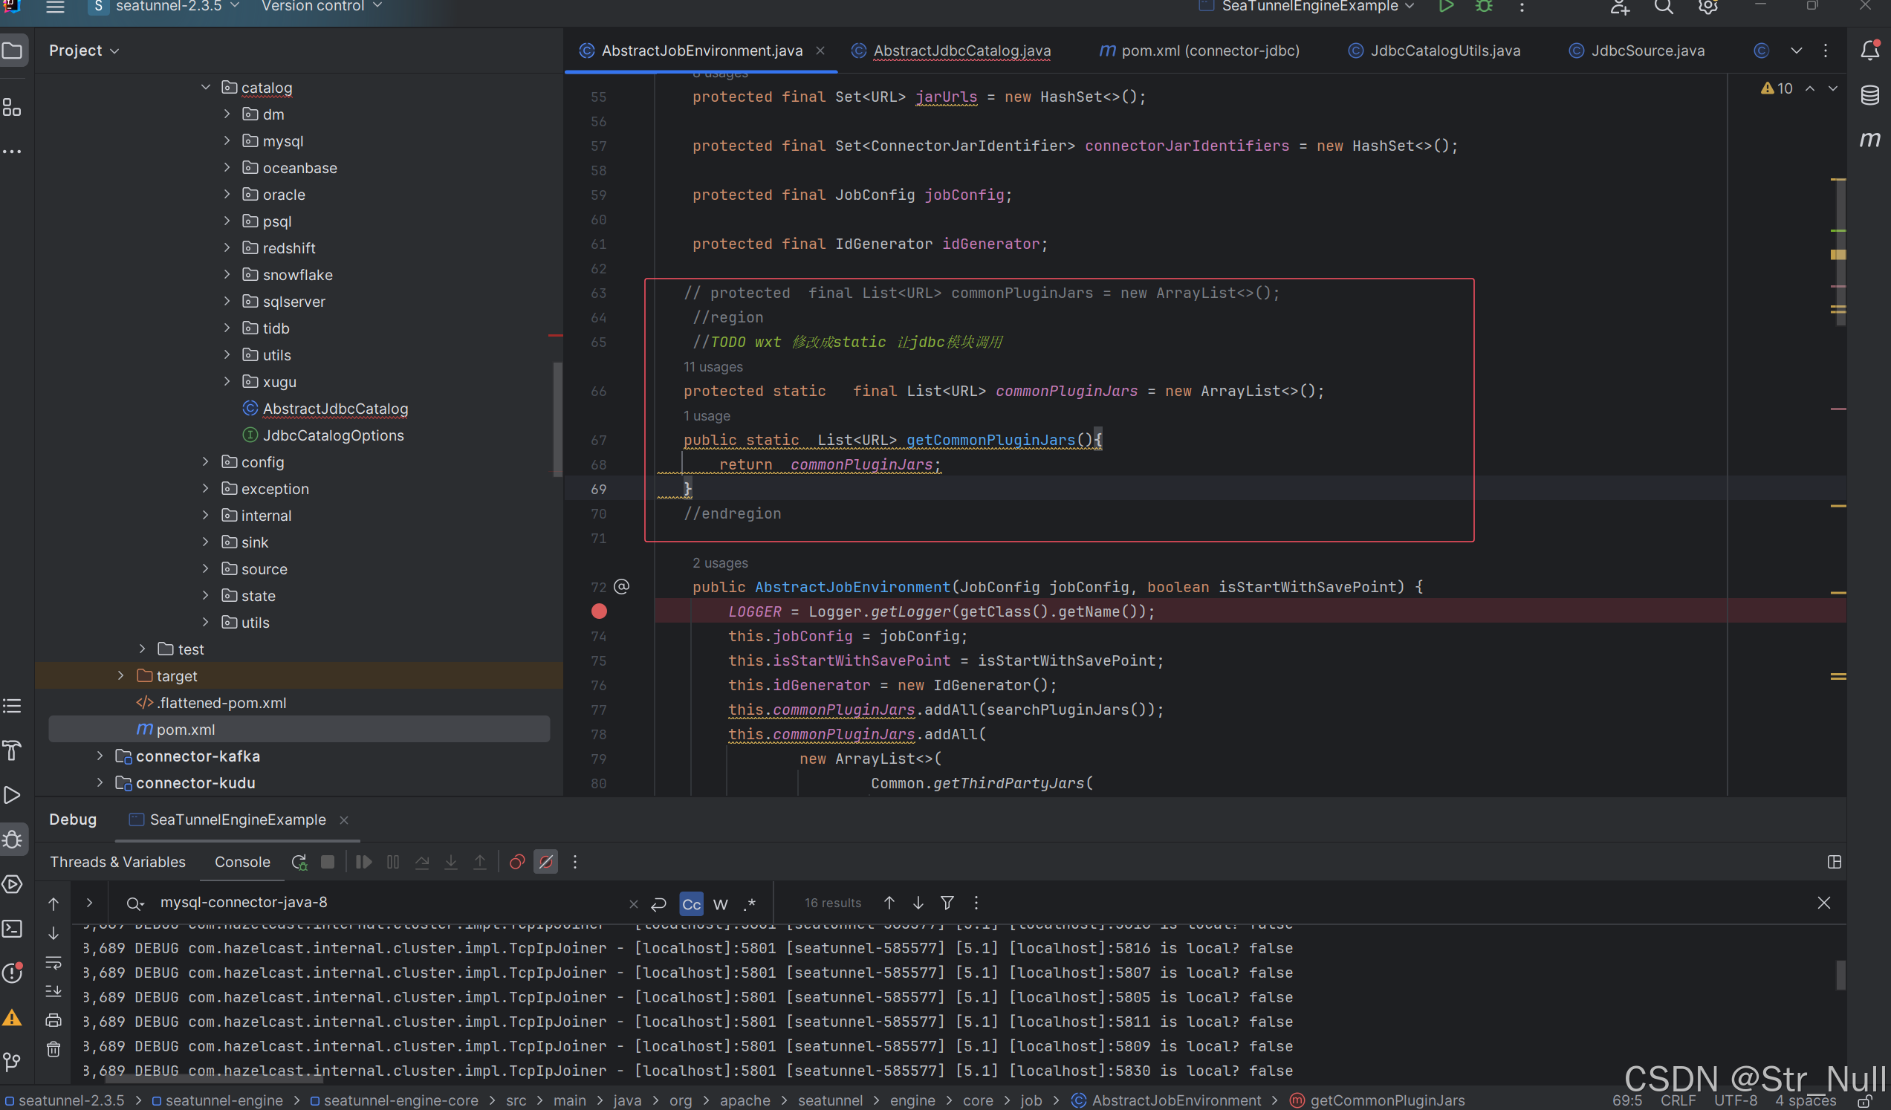1891x1110 pixels.
Task: Open the Version control dropdown
Action: click(321, 7)
